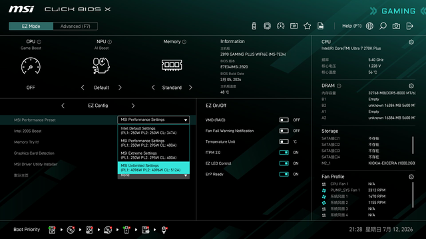
Task: Choose MSI Unlimited Settings option
Action: [x=154, y=168]
